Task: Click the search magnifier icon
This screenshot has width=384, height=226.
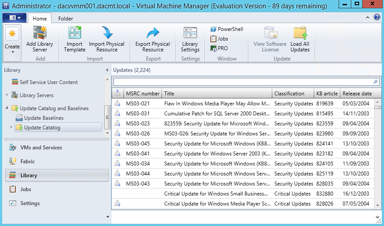Action: (375, 81)
